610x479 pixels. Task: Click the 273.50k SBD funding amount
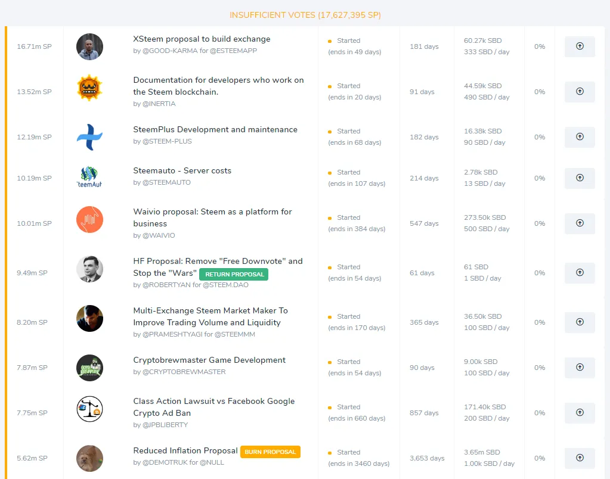(485, 217)
